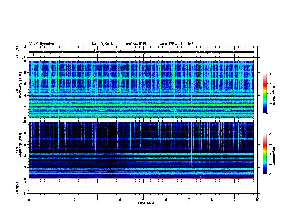The height and width of the screenshot is (224, 290).
Task: Select the ch.1 colorbar log(PSD) unit label
Action: 274,95
